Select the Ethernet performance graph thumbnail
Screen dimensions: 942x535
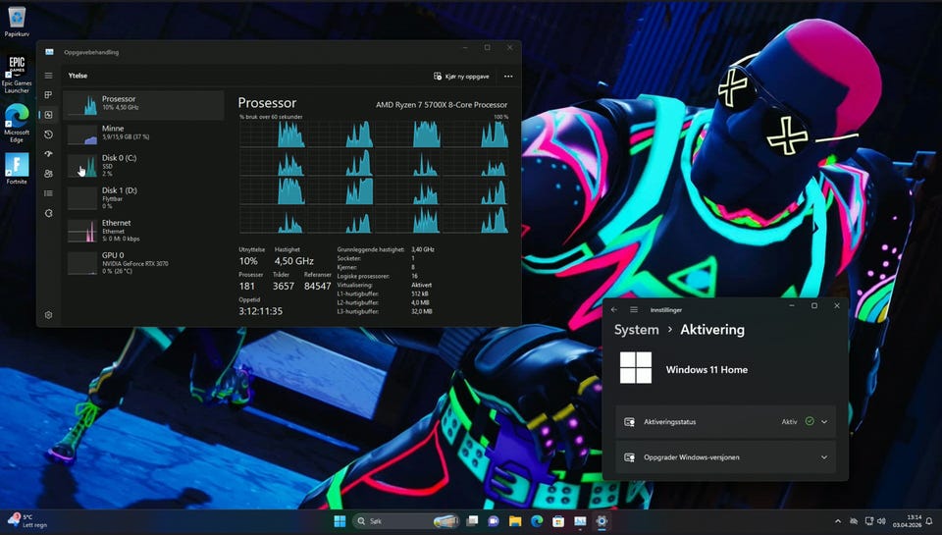click(x=82, y=230)
